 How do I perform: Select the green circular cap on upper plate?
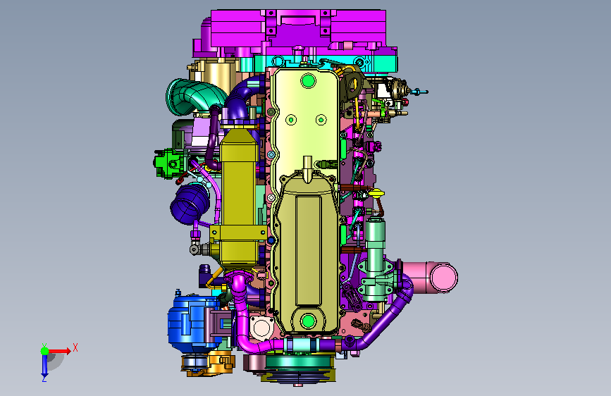pyautogui.click(x=308, y=81)
